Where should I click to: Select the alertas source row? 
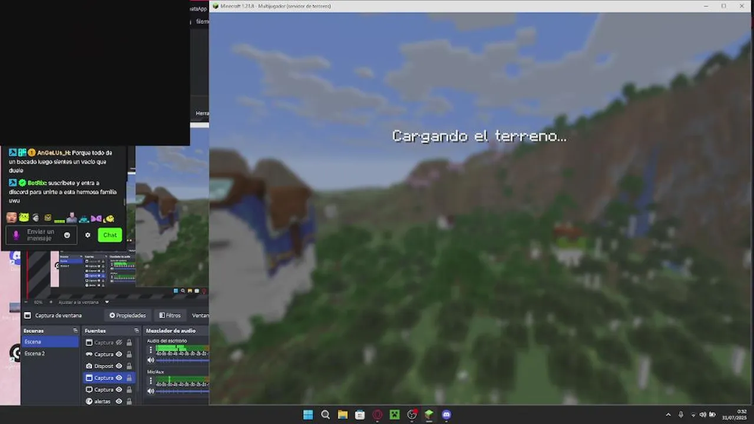click(x=109, y=402)
